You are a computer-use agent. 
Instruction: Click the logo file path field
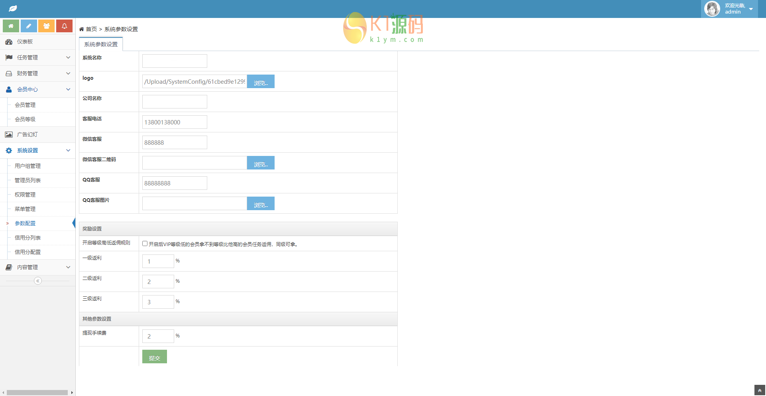pos(194,81)
